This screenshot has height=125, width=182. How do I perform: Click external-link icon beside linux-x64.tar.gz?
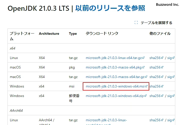click(143, 57)
